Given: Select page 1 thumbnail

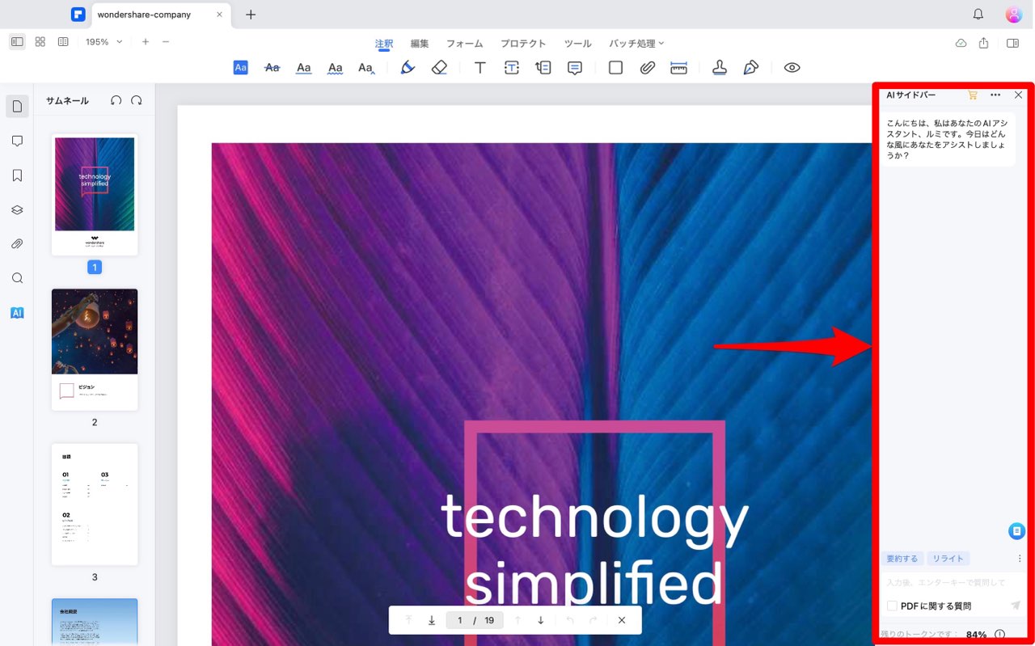Looking at the screenshot, I should click(95, 195).
